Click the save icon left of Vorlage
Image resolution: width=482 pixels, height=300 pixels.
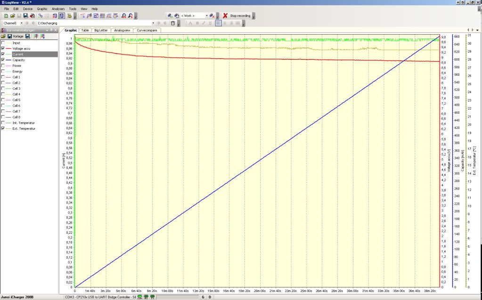click(9, 36)
